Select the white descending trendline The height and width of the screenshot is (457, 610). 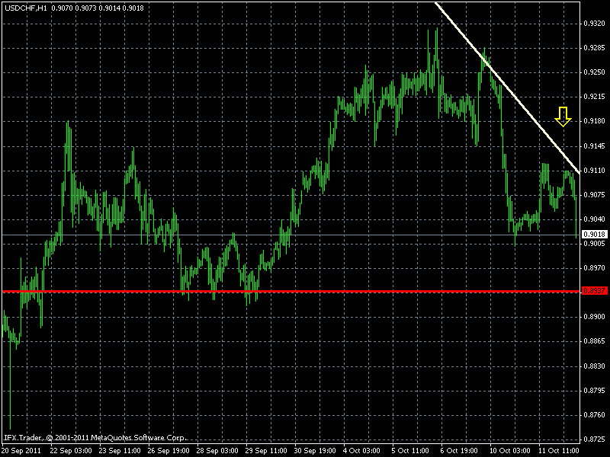click(x=507, y=88)
